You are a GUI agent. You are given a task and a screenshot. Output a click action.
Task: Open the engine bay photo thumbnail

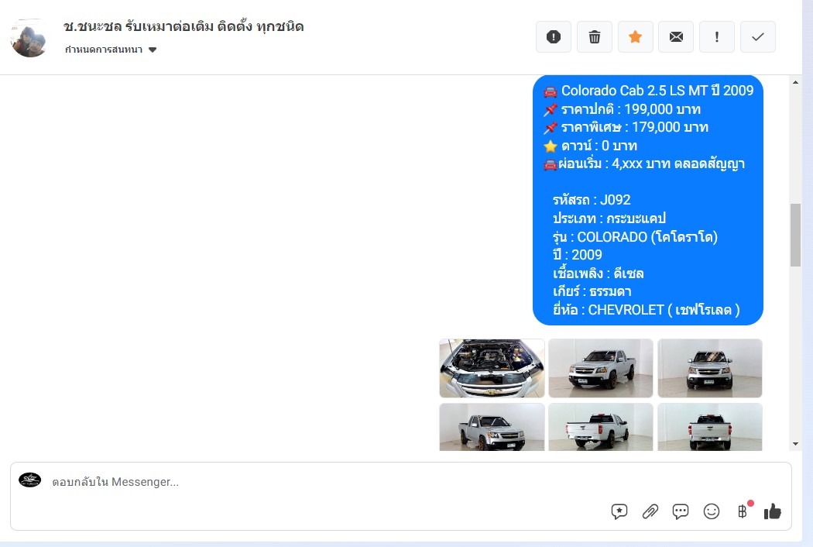(492, 368)
